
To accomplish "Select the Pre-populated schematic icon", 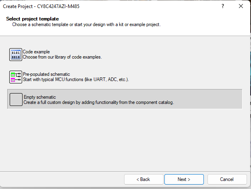I will [x=16, y=77].
